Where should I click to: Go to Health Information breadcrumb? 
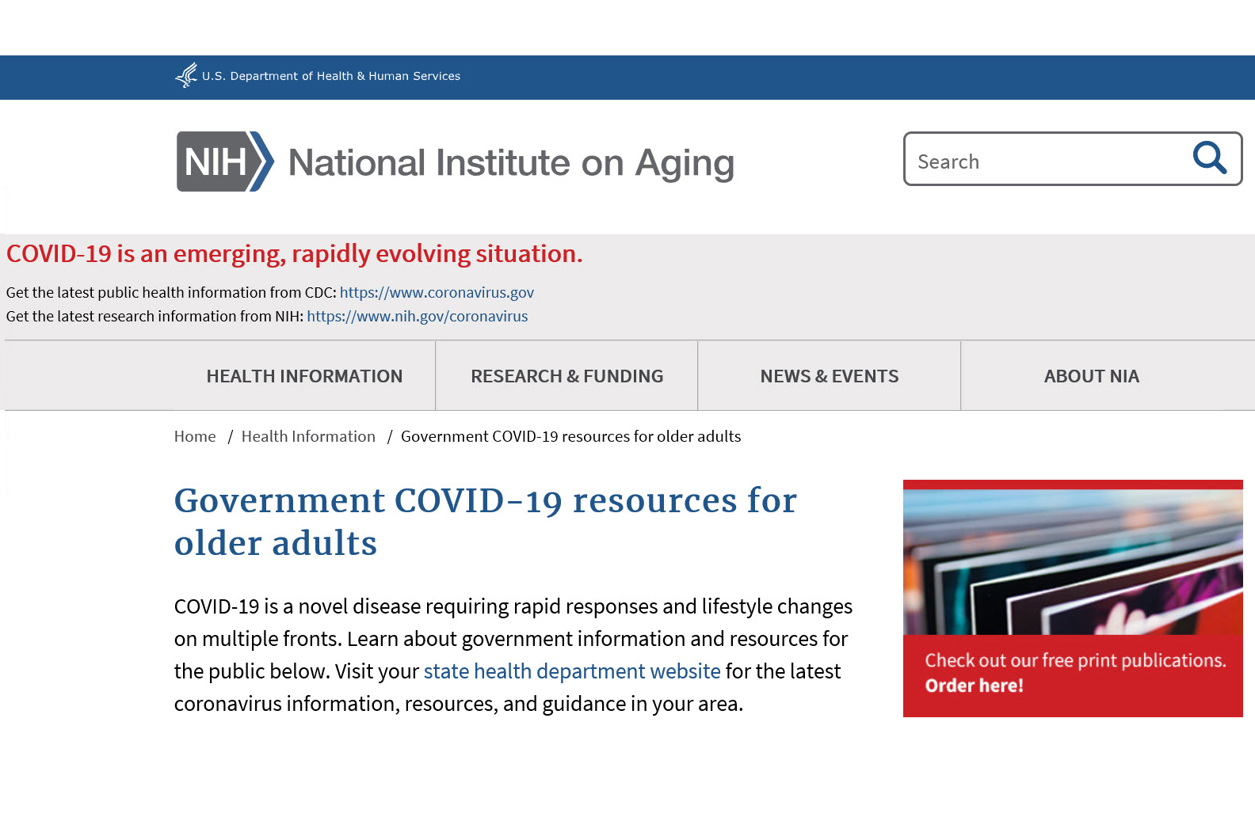point(308,436)
